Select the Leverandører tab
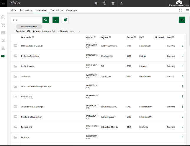The width and height of the screenshot is (190, 146). click(x=41, y=10)
